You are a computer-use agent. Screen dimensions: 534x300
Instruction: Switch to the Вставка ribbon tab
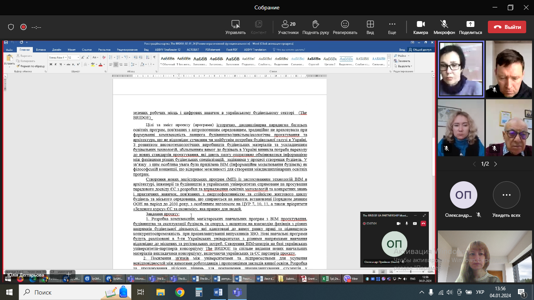click(41, 50)
